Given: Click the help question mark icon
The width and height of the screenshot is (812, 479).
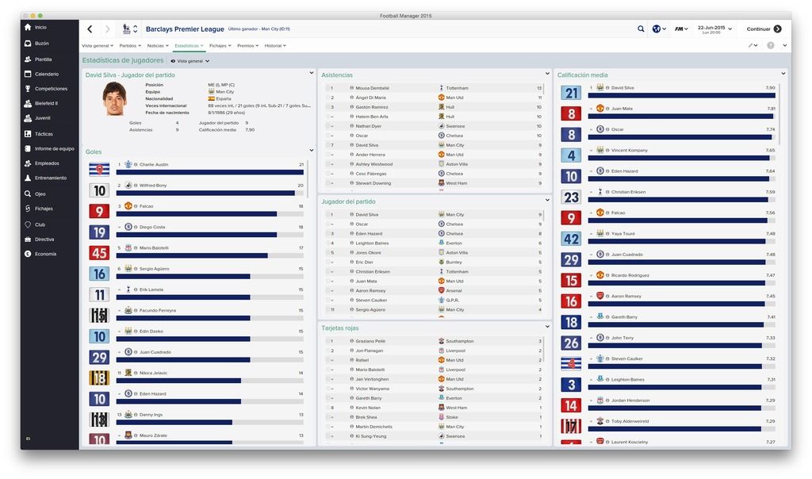Looking at the screenshot, I should point(771,45).
